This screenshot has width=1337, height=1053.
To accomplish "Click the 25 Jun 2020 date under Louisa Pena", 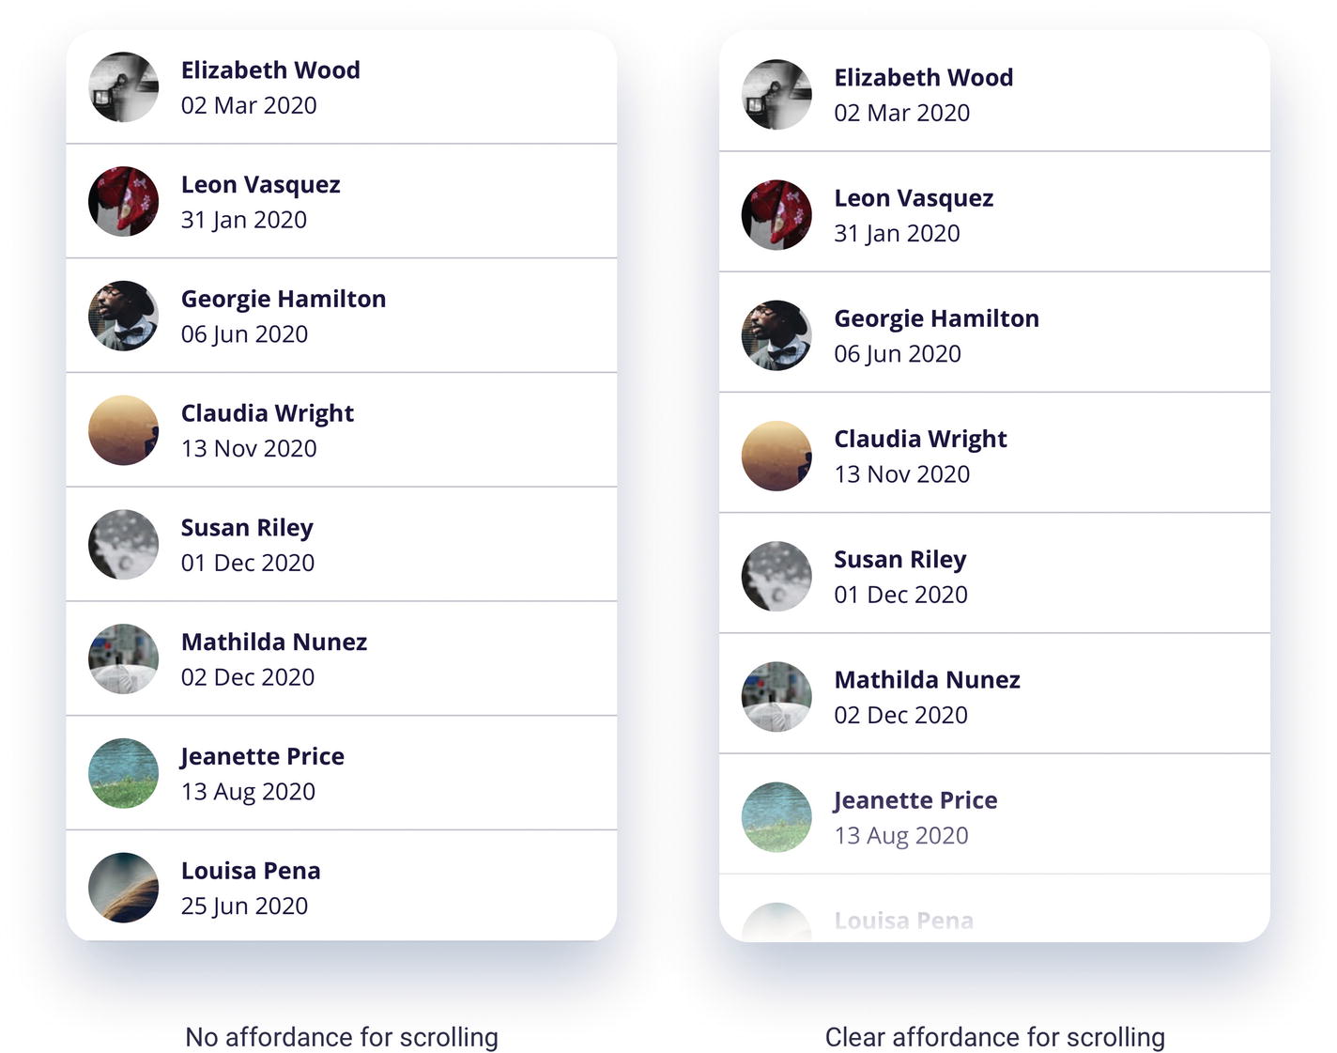I will 244,906.
